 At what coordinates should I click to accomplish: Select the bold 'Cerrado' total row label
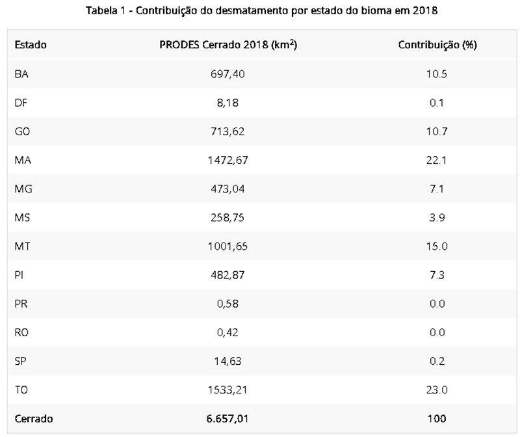33,418
